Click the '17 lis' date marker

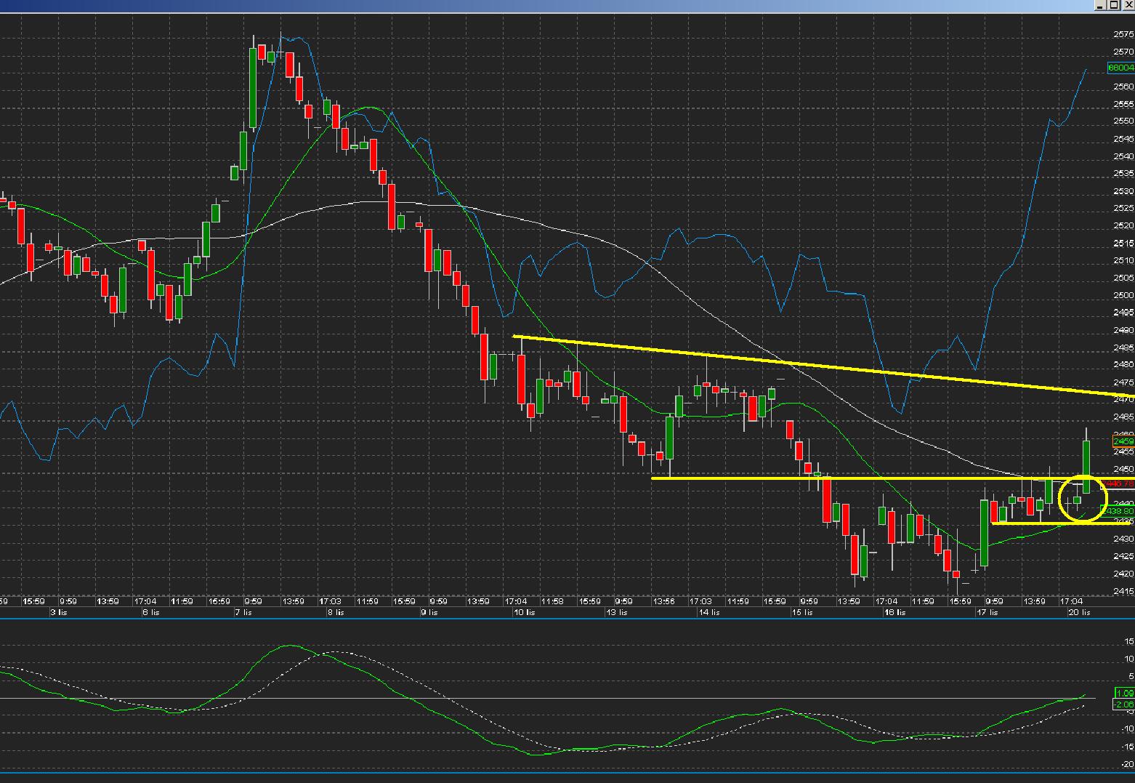click(987, 612)
